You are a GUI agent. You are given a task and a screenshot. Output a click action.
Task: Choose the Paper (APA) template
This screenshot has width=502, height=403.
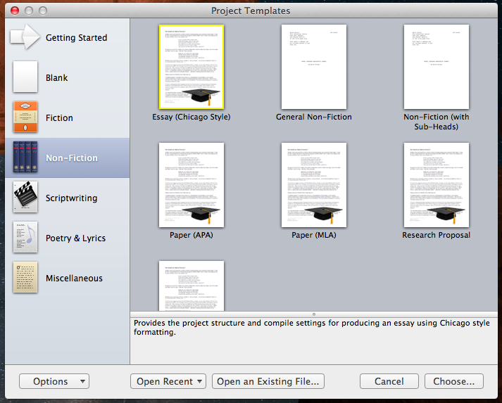[x=192, y=185]
